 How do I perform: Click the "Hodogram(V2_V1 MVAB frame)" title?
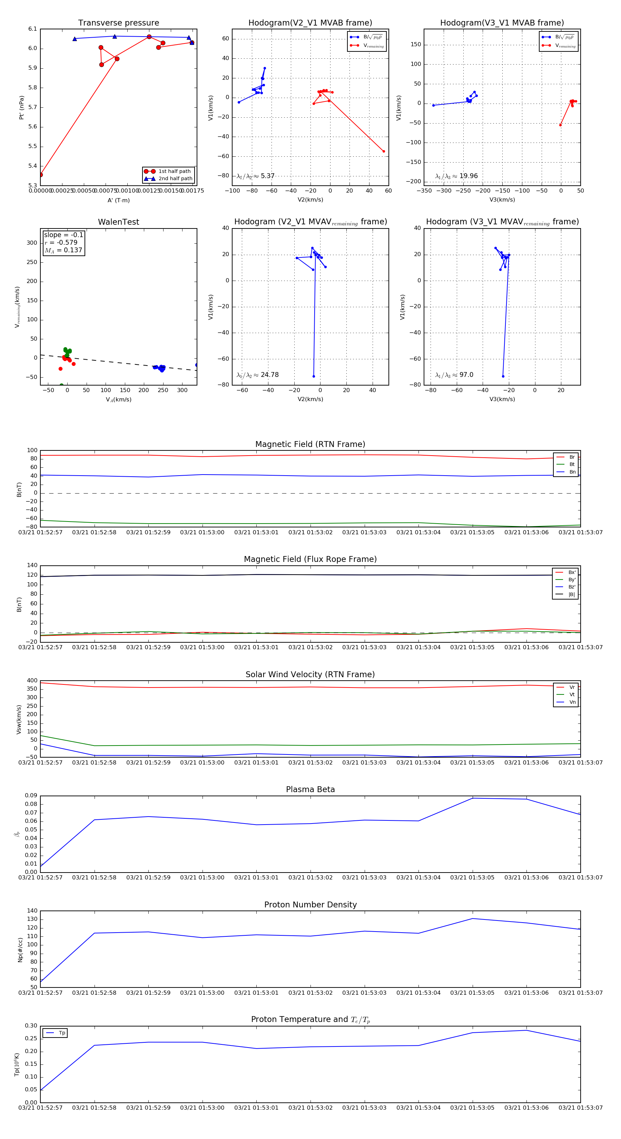click(310, 23)
